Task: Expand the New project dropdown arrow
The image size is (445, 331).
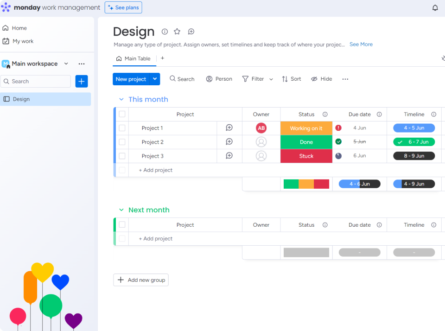Action: click(x=155, y=79)
